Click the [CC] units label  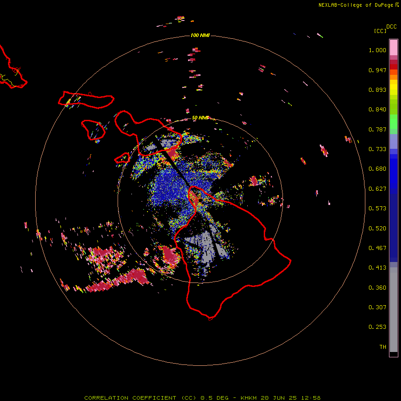pos(381,31)
